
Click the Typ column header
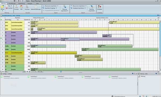tap(17, 20)
